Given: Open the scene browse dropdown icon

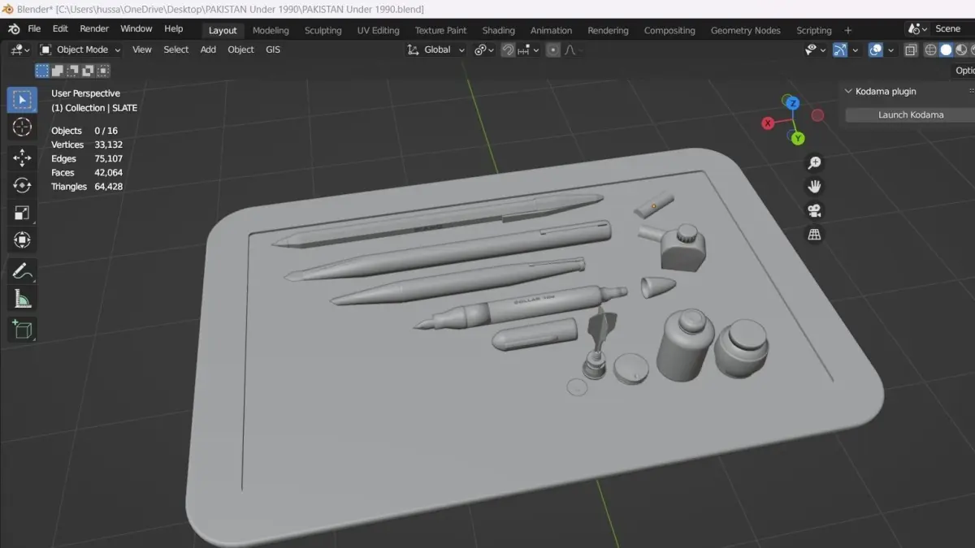Looking at the screenshot, I should [919, 29].
